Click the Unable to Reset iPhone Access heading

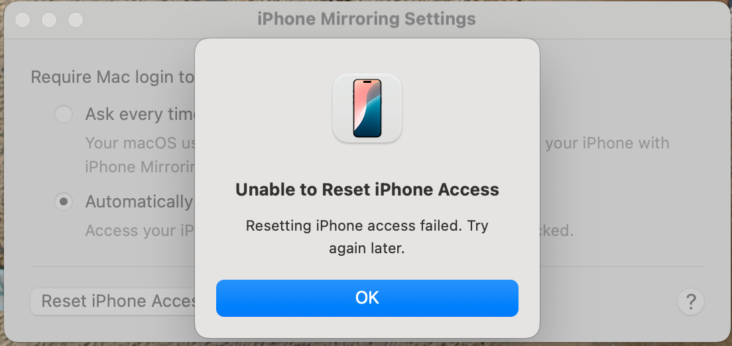pos(367,190)
